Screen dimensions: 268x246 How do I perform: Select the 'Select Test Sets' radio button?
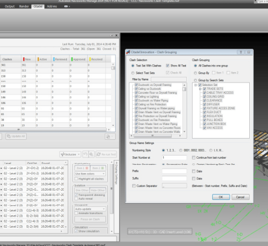[133, 73]
